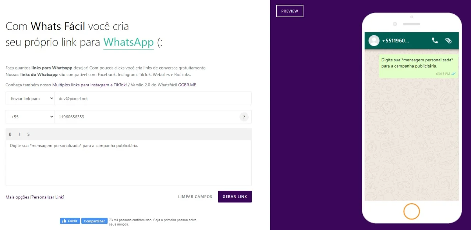Click the GERAR LINK button

pyautogui.click(x=235, y=197)
